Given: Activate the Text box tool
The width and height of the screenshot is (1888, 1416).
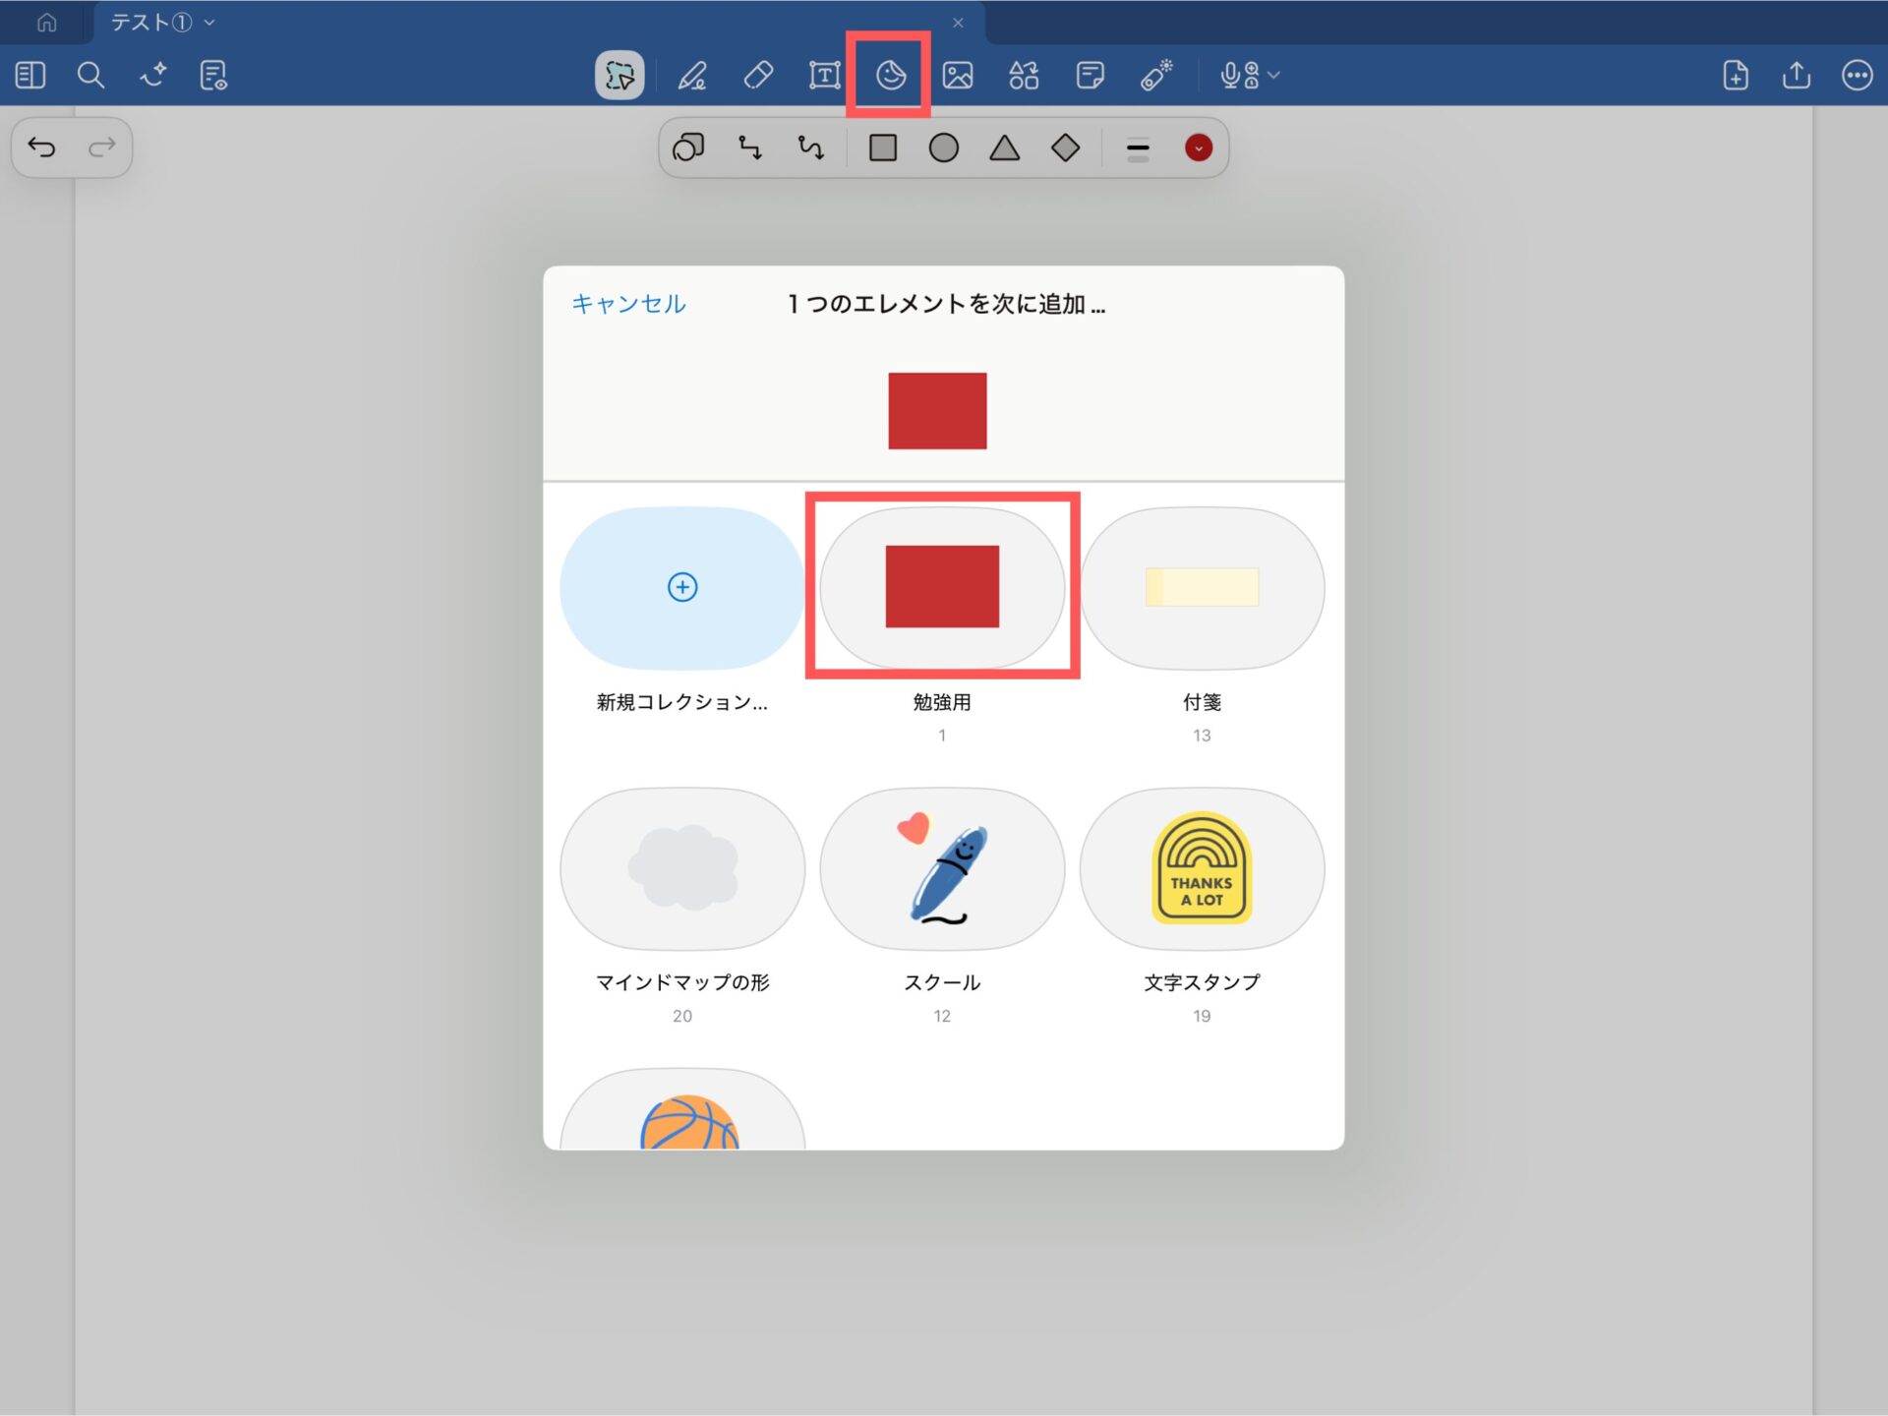Looking at the screenshot, I should [824, 76].
